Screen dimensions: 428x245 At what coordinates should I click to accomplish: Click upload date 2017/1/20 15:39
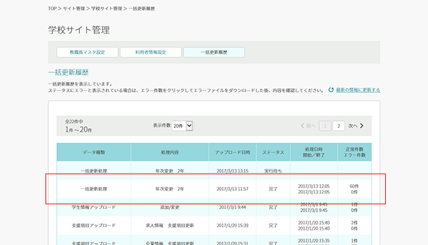click(233, 226)
